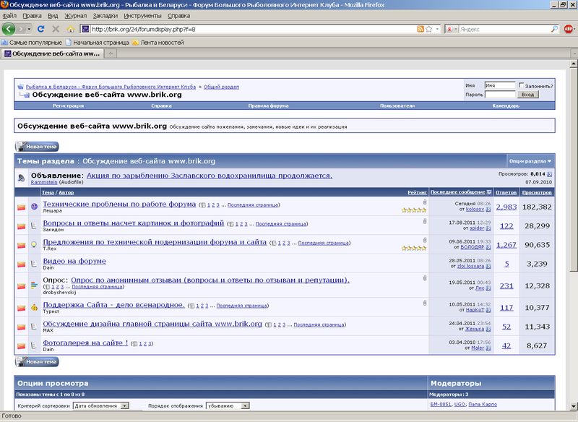Screen dimensions: 578x422
Task: Bookmark page using the star icon
Action: tap(430, 29)
